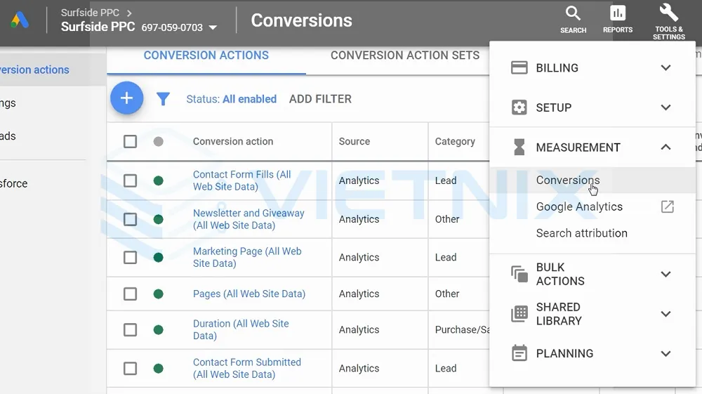The image size is (702, 394).
Task: Expand the Billing section chevron
Action: click(x=665, y=67)
